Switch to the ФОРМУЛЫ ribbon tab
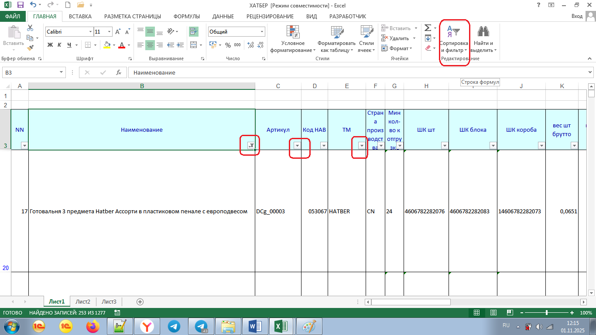This screenshot has width=596, height=335. pyautogui.click(x=186, y=16)
